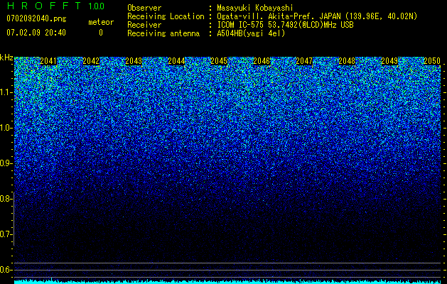
Task: Click the HROFFT 1.0.0 title text
Action: tap(55, 6)
